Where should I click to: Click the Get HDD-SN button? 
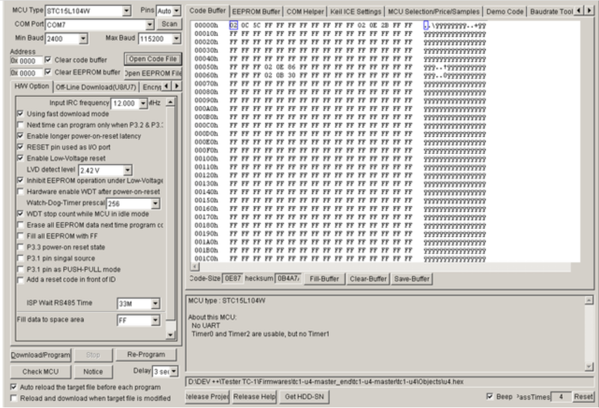(304, 397)
